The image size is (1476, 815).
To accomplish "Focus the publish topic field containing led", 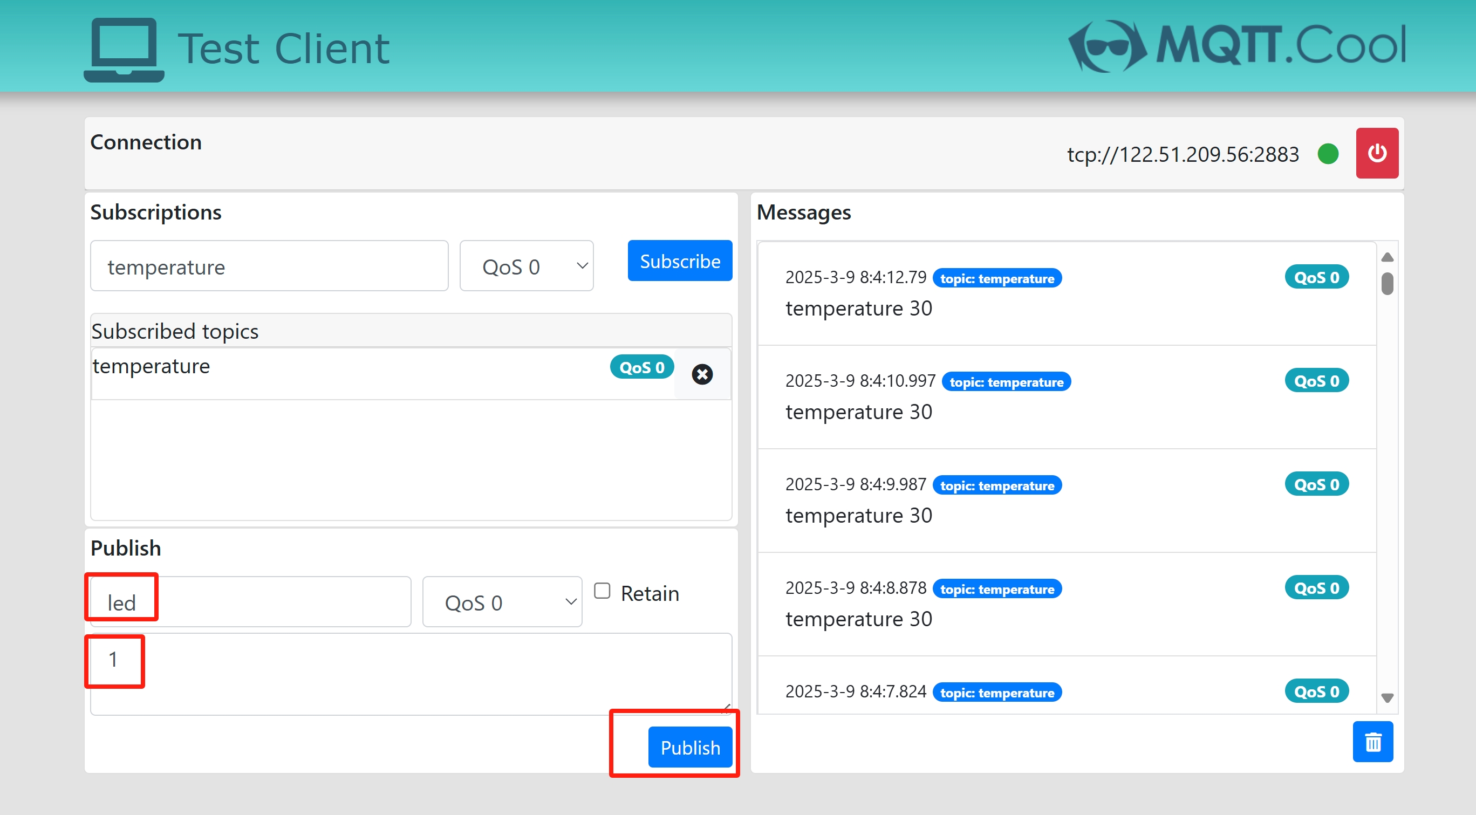I will 250,602.
